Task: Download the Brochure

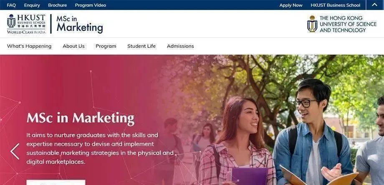Action: pos(57,5)
